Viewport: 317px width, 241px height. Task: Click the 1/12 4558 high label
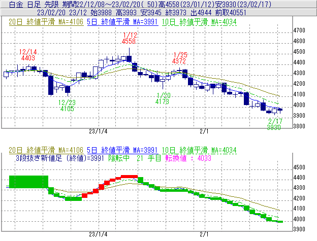pyautogui.click(x=129, y=38)
